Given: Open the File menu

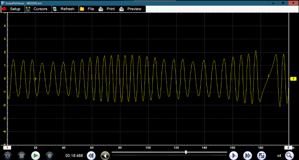Looking at the screenshot, I should coord(87,9).
